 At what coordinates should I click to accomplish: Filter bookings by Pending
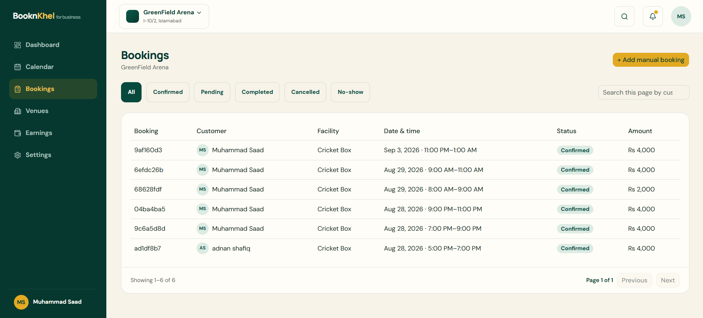pos(212,92)
